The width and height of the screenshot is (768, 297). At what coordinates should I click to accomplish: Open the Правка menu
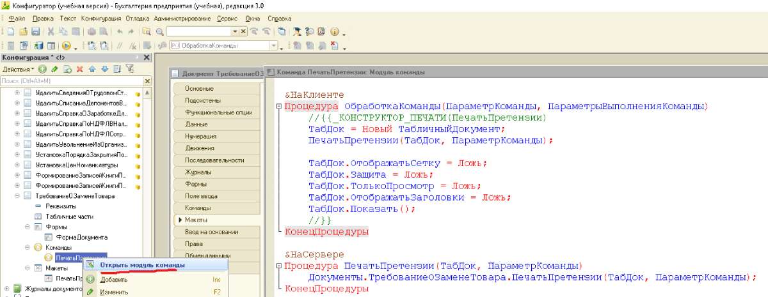(43, 19)
